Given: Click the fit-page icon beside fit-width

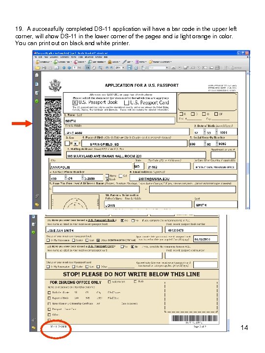Looking at the screenshot, I should tap(136, 68).
